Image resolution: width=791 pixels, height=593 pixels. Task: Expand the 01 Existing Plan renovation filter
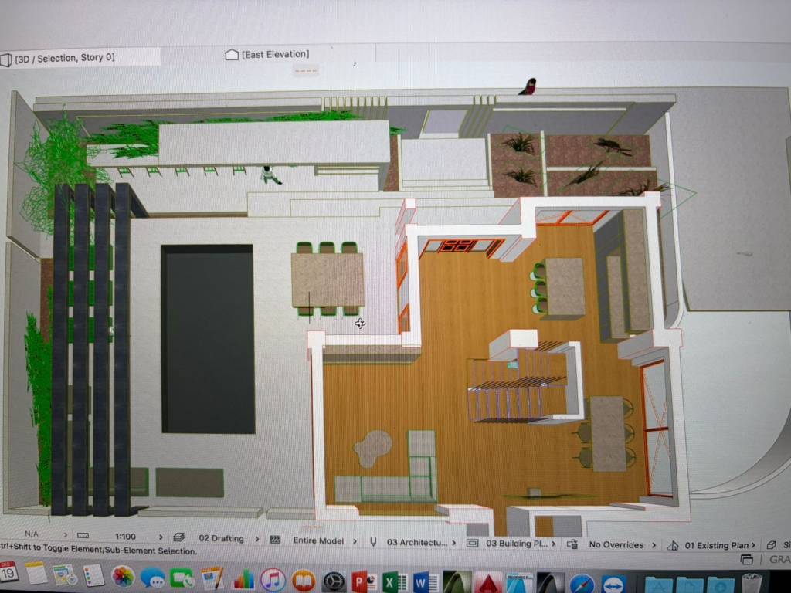pos(755,546)
